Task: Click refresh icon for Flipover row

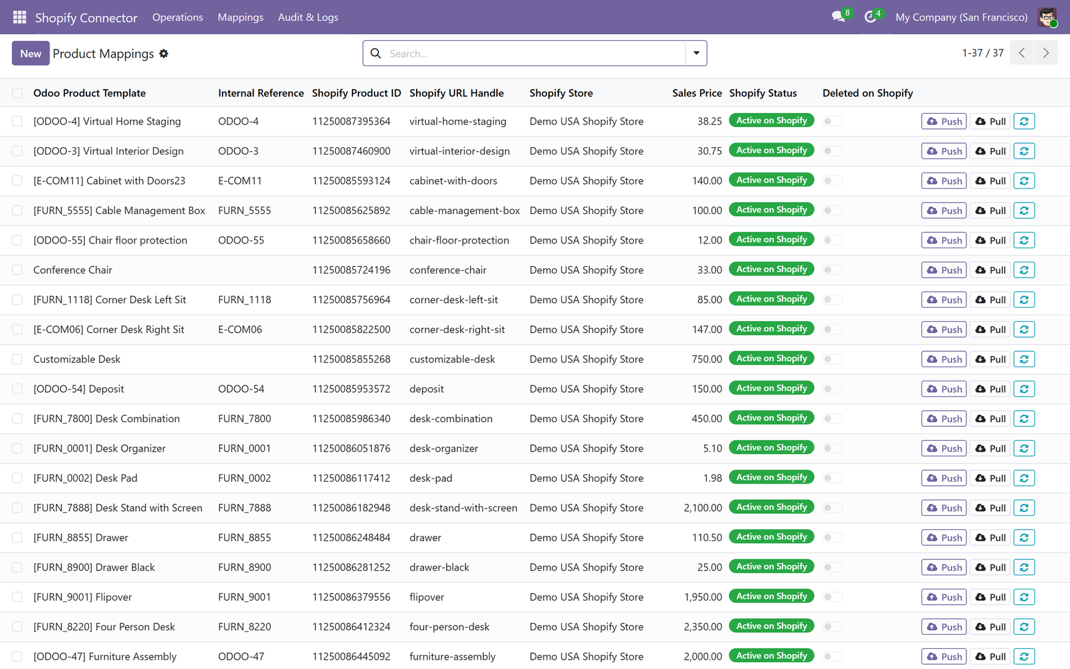Action: point(1024,597)
